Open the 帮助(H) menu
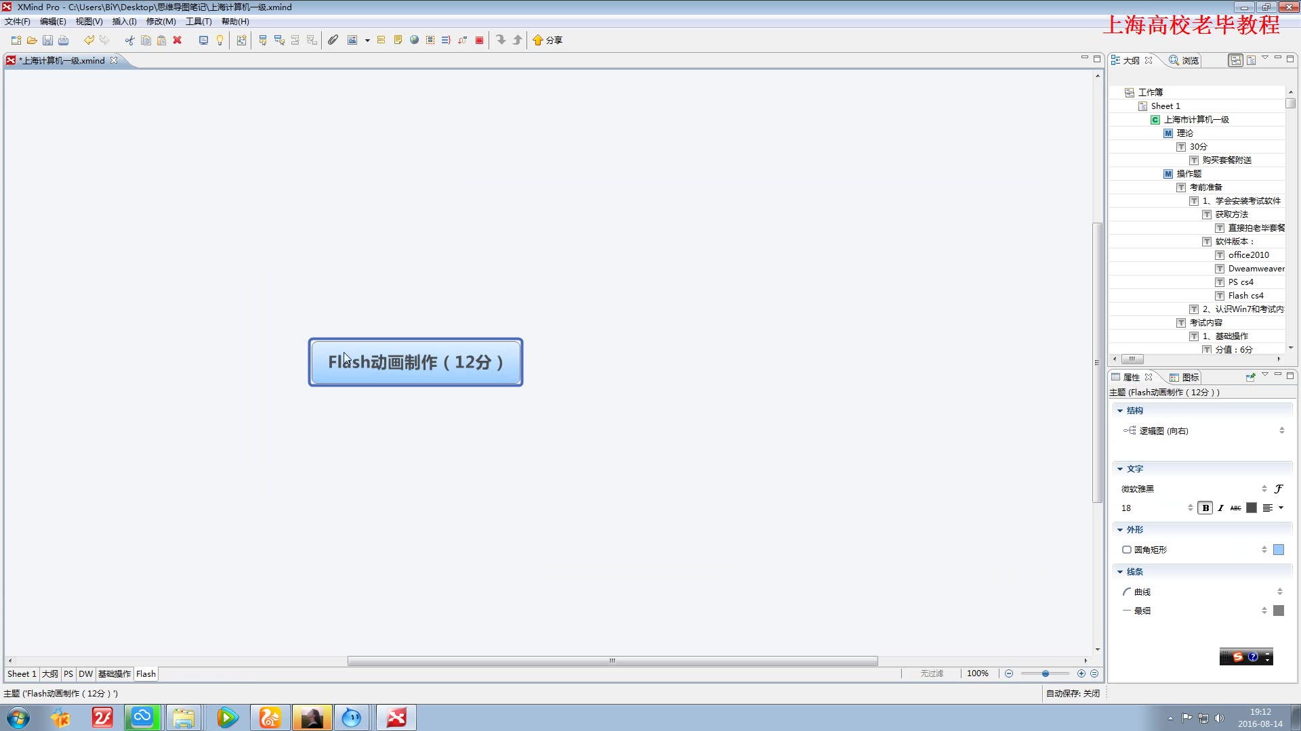 click(235, 21)
